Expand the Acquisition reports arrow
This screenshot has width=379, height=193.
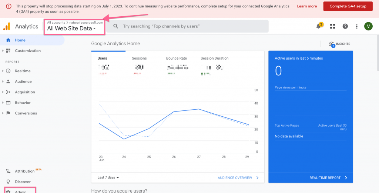3,92
